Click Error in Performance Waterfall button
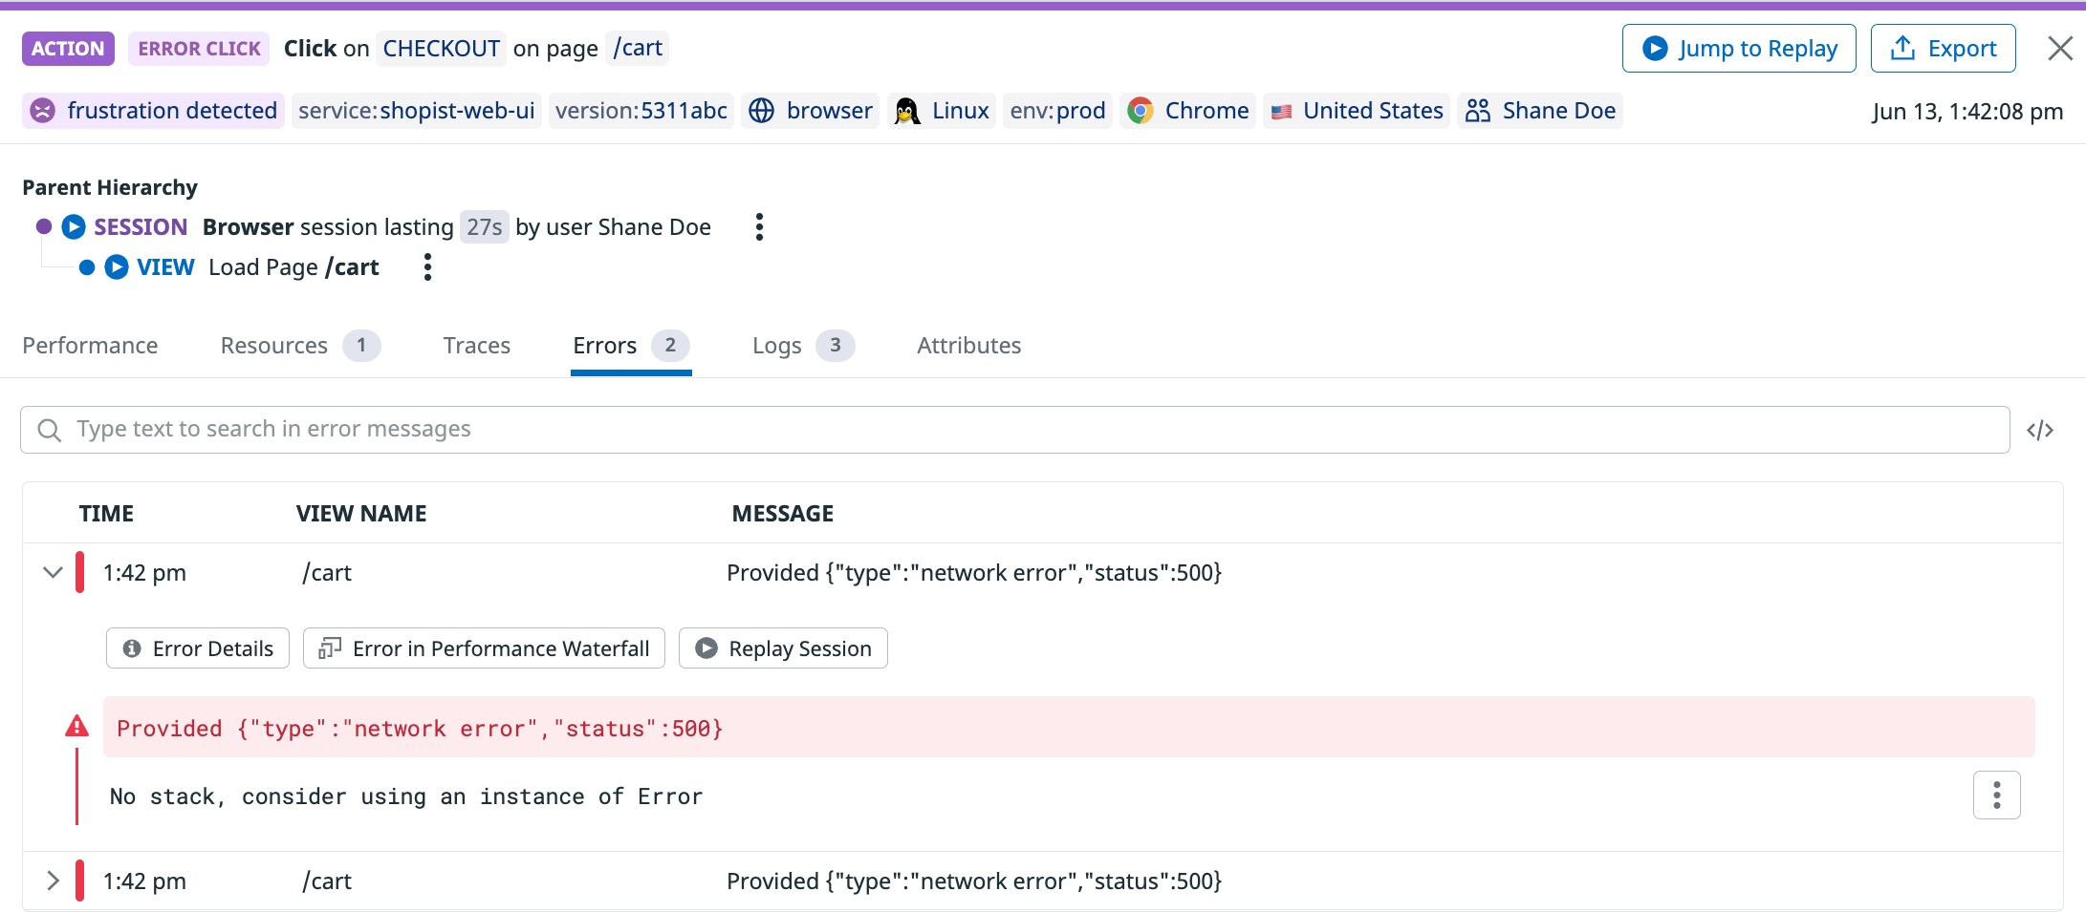The height and width of the screenshot is (913, 2086). (484, 648)
